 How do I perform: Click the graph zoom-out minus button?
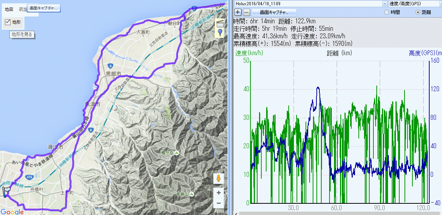click(246, 12)
